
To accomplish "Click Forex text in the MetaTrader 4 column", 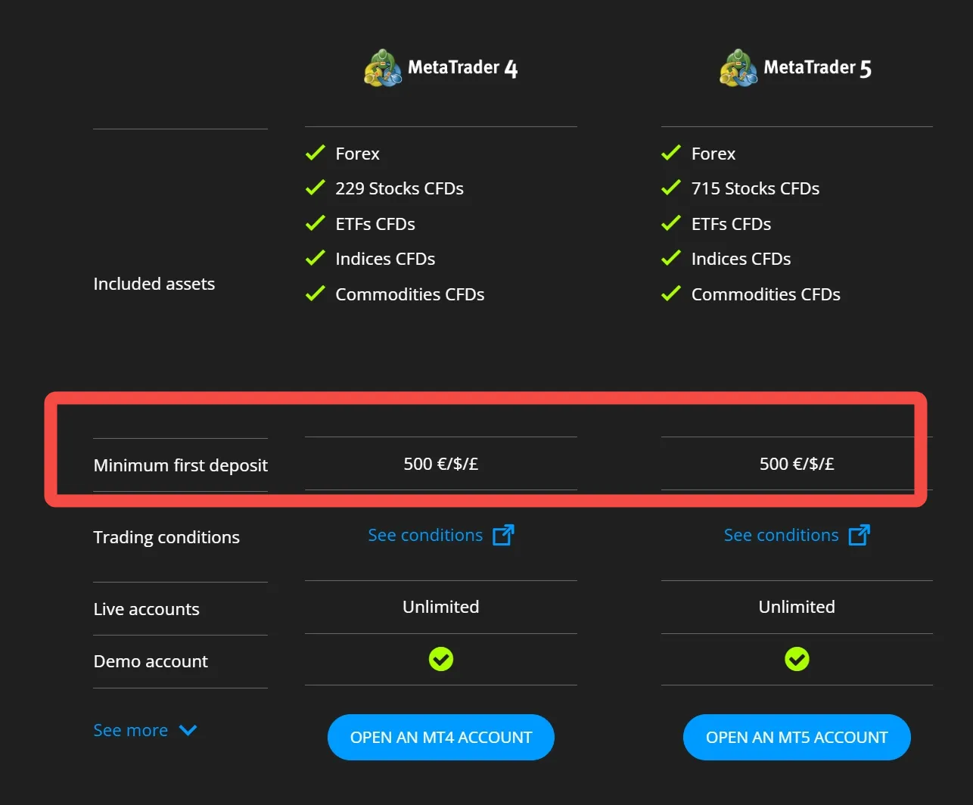I will [x=358, y=154].
